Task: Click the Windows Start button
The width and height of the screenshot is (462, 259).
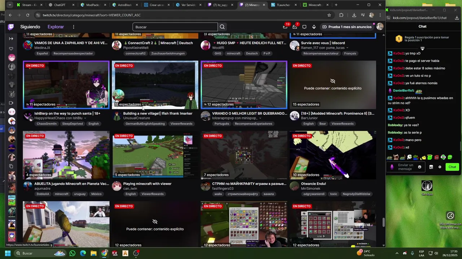Action: click(x=8, y=253)
